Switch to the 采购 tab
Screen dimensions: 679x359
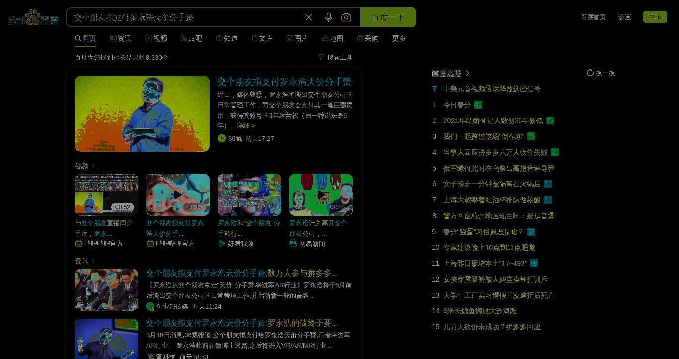coord(368,38)
